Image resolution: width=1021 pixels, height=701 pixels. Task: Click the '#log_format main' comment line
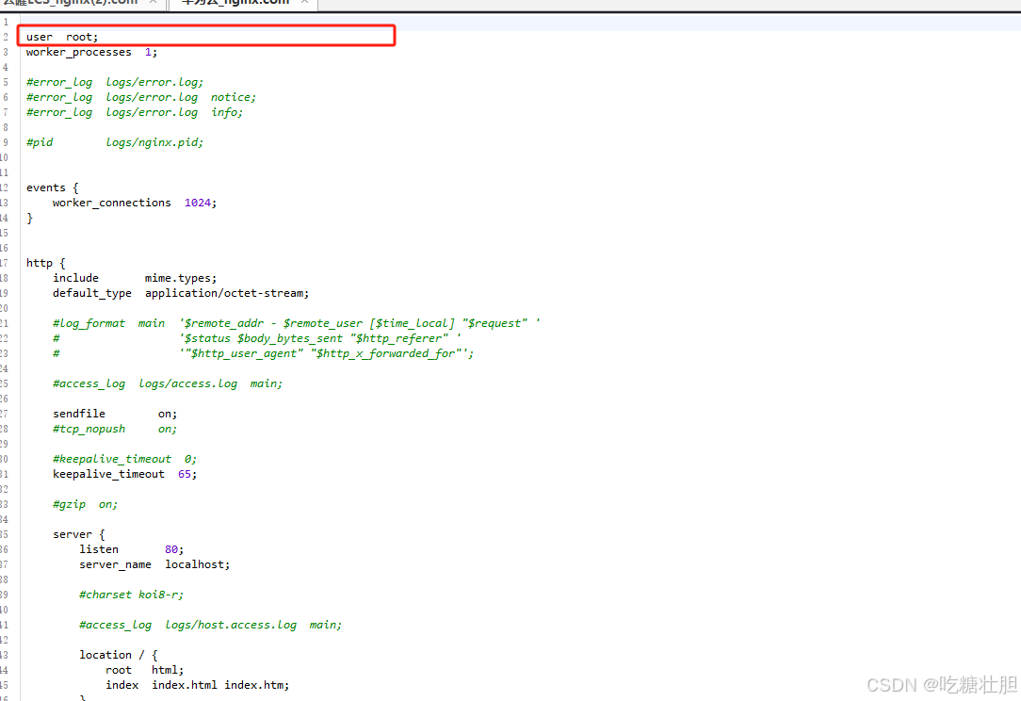pos(297,323)
